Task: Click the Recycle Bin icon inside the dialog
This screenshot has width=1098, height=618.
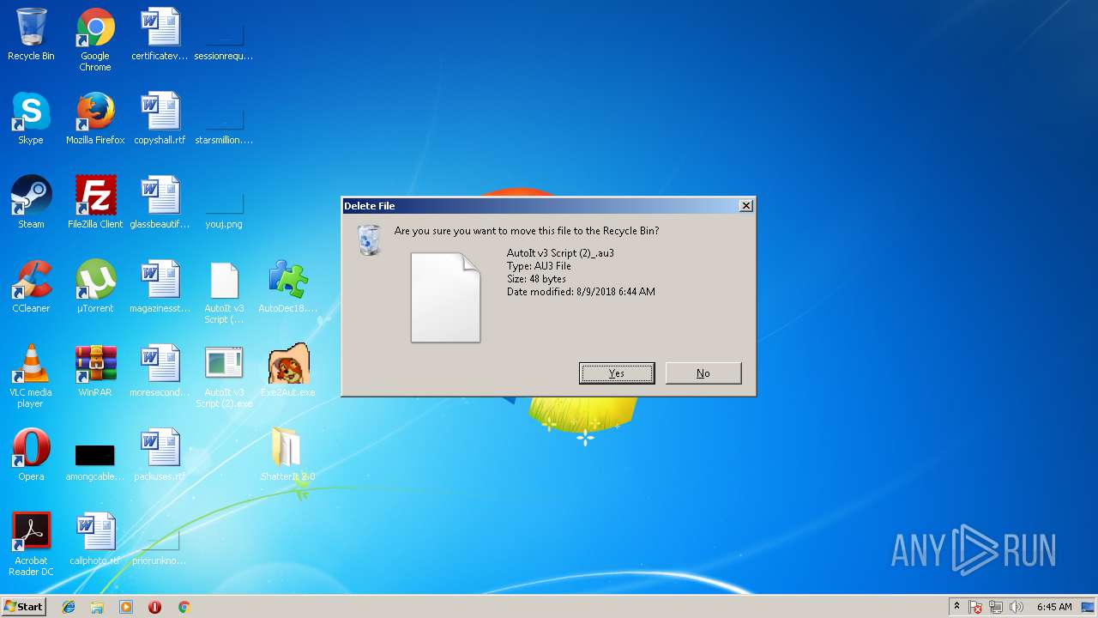Action: 369,239
